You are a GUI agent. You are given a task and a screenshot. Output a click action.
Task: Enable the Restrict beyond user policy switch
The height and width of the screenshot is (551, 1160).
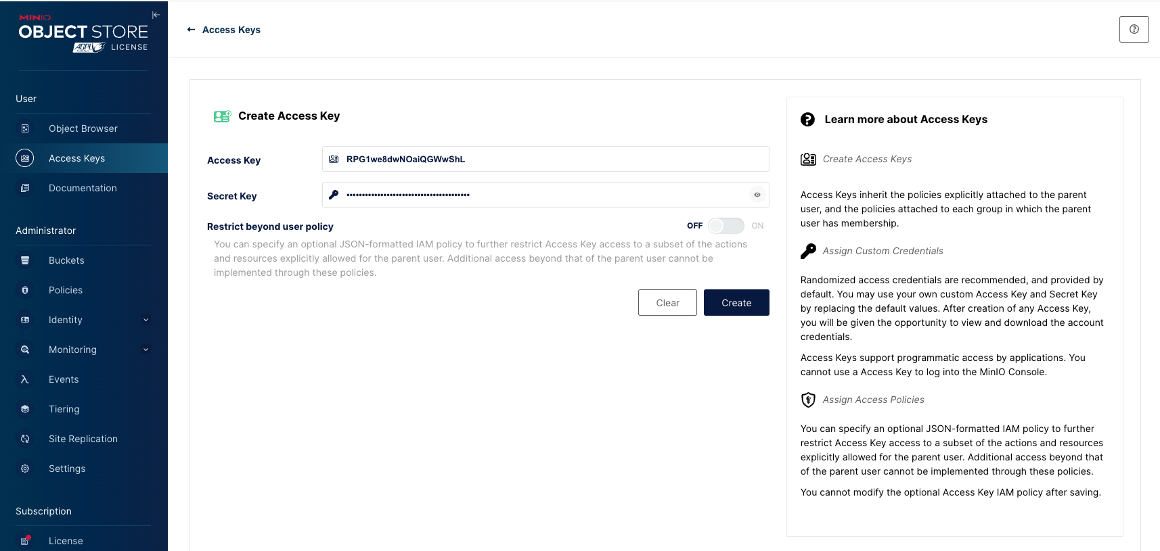pyautogui.click(x=726, y=226)
